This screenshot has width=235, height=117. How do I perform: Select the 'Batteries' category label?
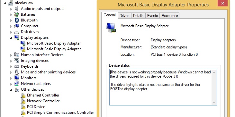pos(28,14)
